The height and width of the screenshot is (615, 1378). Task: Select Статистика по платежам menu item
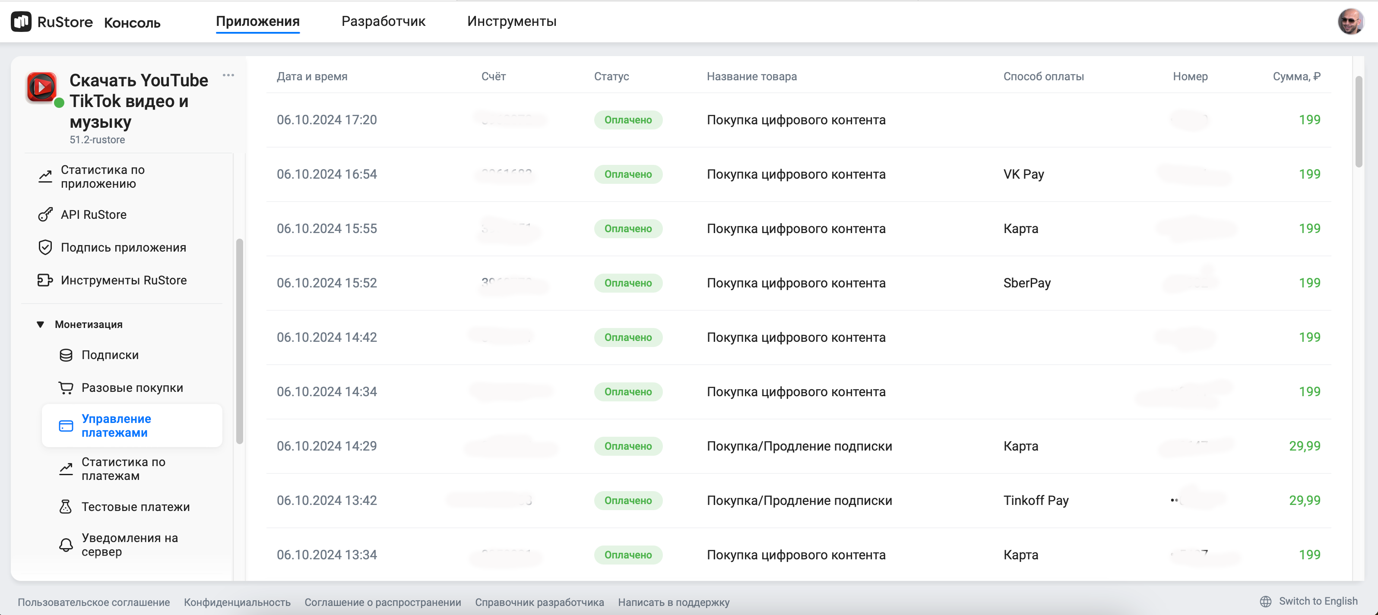coord(123,468)
